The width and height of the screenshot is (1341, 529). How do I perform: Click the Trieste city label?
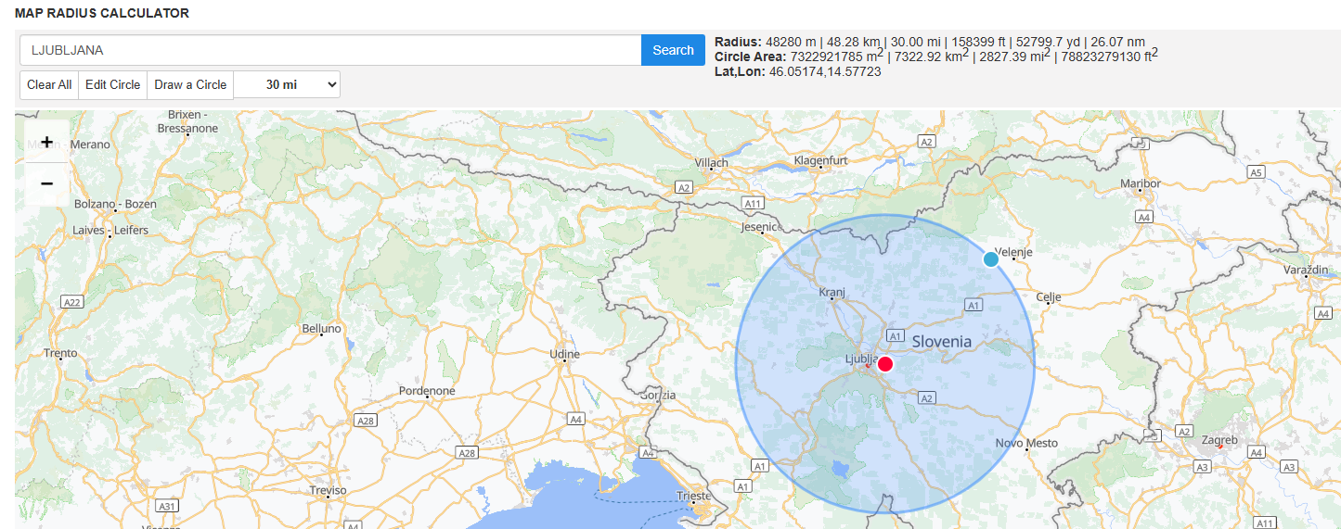tap(694, 496)
